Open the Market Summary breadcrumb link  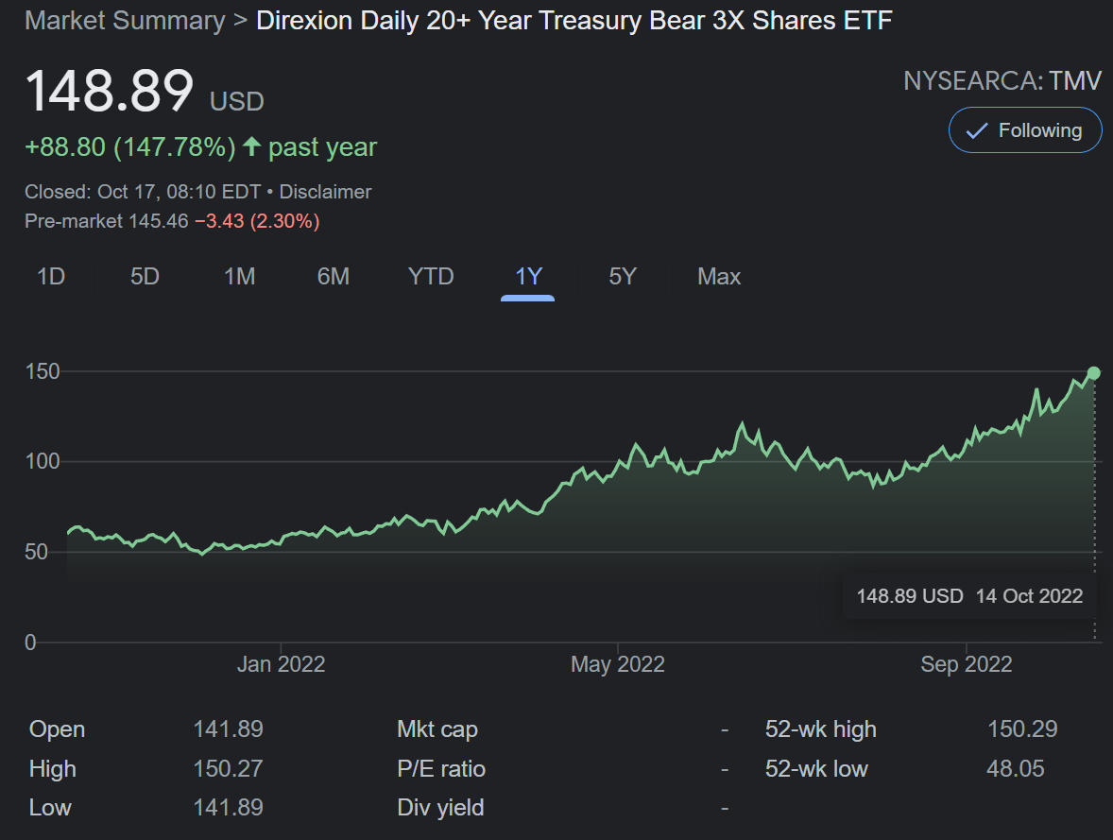pos(125,21)
